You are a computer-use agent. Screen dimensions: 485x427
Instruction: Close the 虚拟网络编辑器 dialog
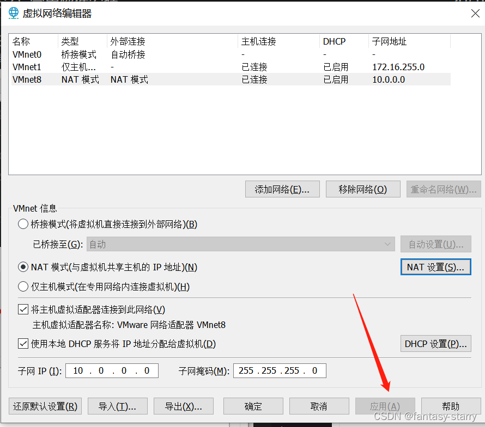(475, 13)
